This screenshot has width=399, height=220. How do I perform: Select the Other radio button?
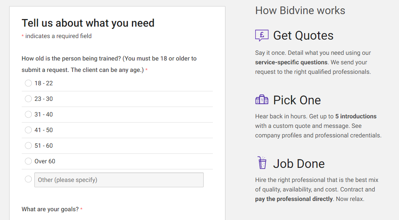click(x=28, y=179)
